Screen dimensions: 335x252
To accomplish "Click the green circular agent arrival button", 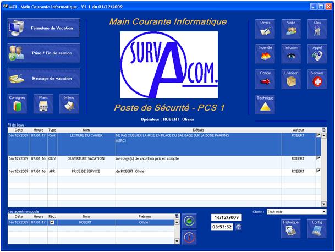I will click(x=189, y=221).
